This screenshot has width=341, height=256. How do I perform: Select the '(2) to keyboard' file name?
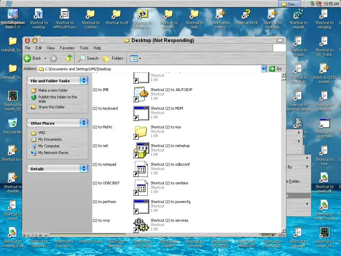point(105,108)
